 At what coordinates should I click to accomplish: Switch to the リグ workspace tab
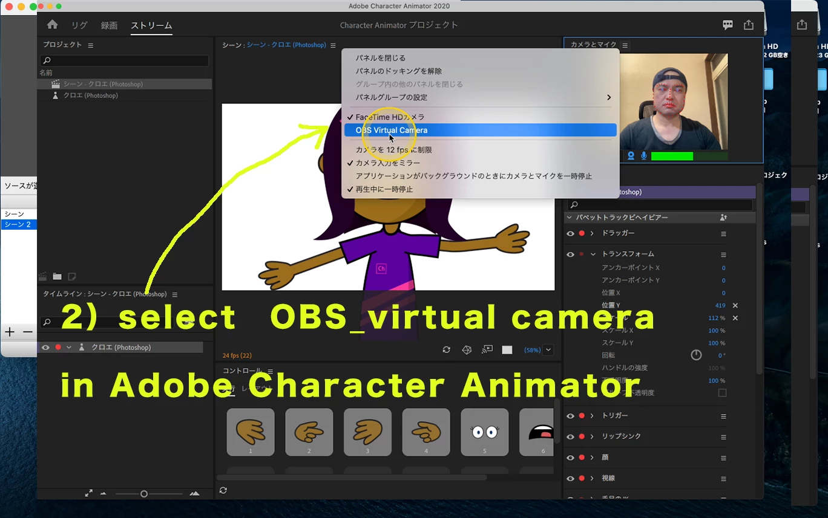pos(79,25)
